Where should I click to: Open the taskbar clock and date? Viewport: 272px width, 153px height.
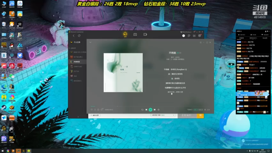262,151
